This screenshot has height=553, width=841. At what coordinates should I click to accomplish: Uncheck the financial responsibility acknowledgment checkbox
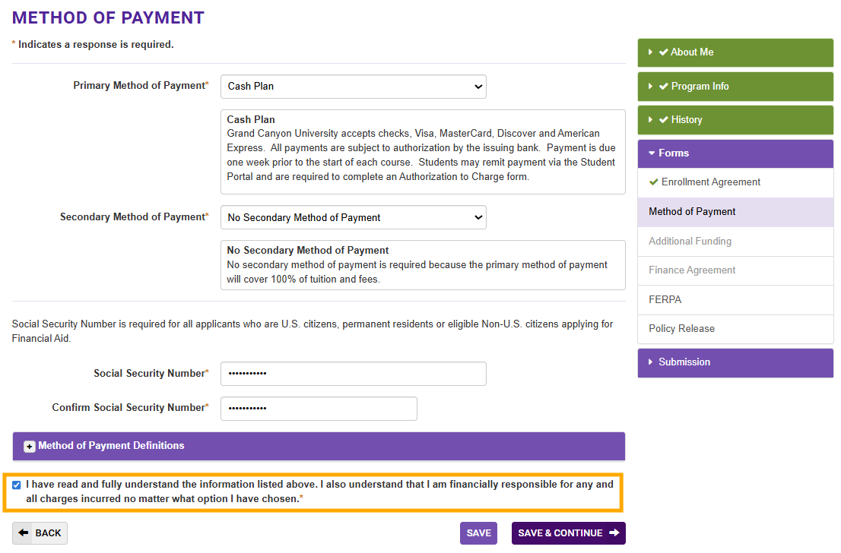[17, 485]
